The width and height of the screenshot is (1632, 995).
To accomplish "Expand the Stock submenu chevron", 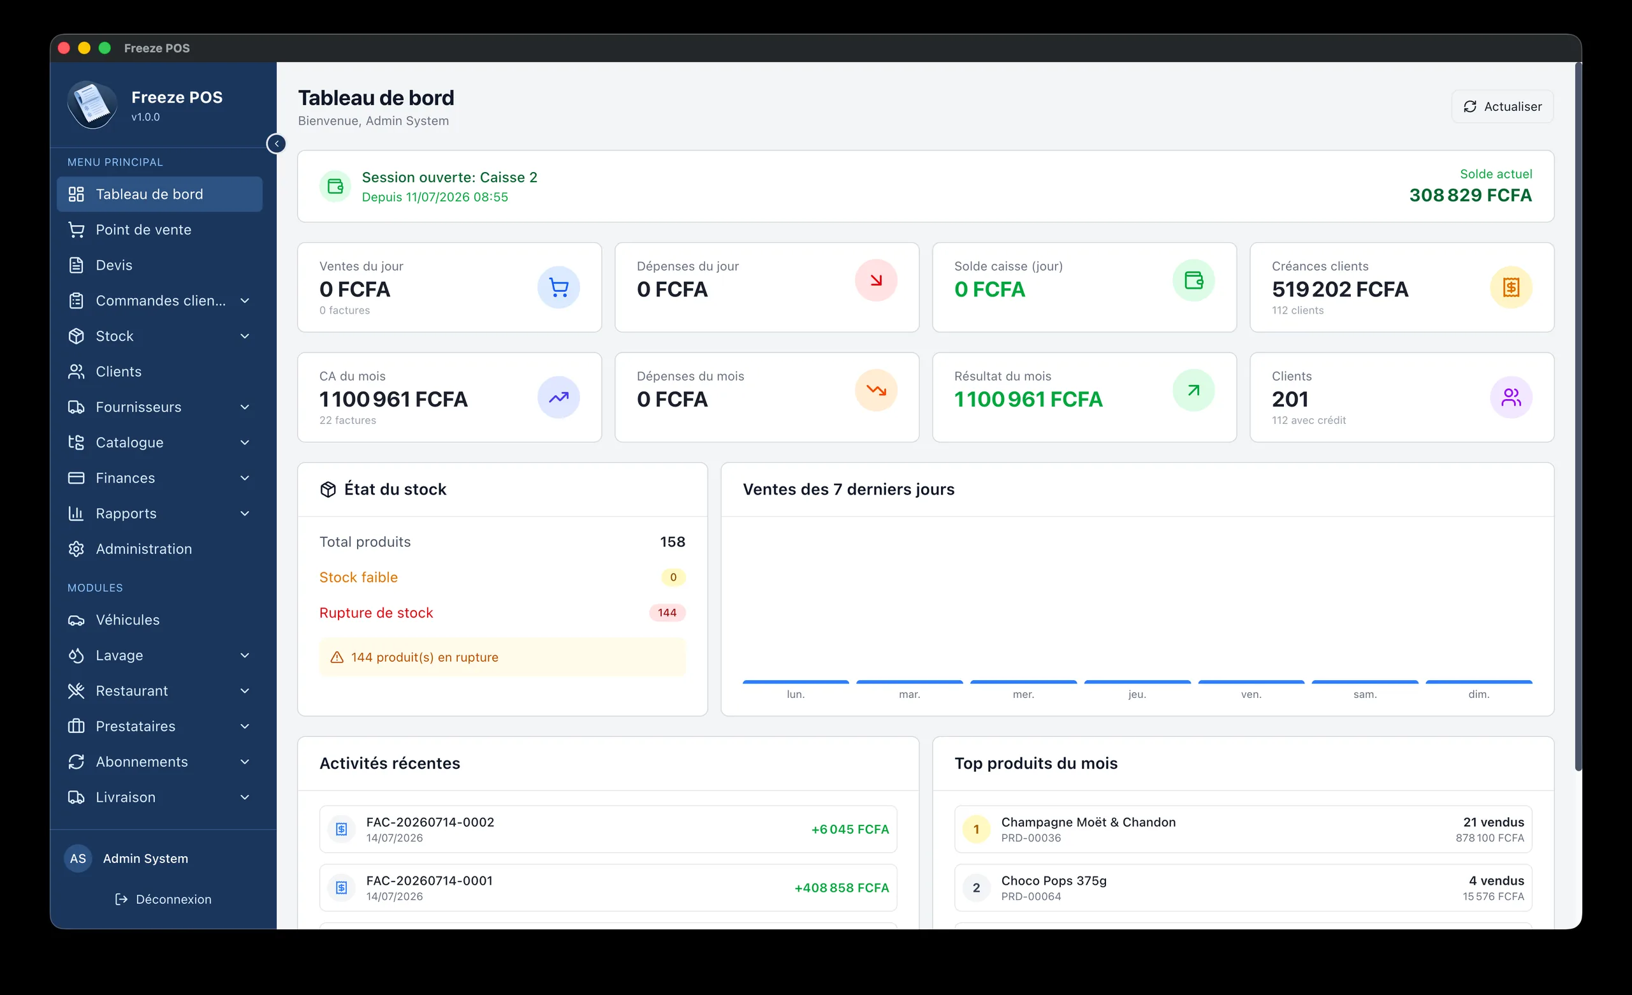I will tap(245, 336).
